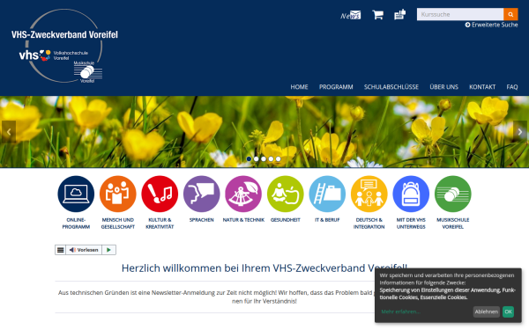Select the third carousel indicator dot
Image resolution: width=529 pixels, height=330 pixels.
pos(264,159)
